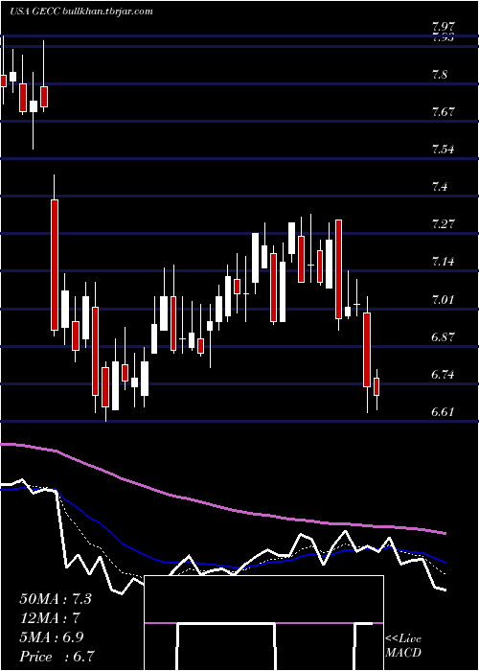479x671 pixels.
Task: Click the MACD inset panel box
Action: pyautogui.click(x=263, y=623)
